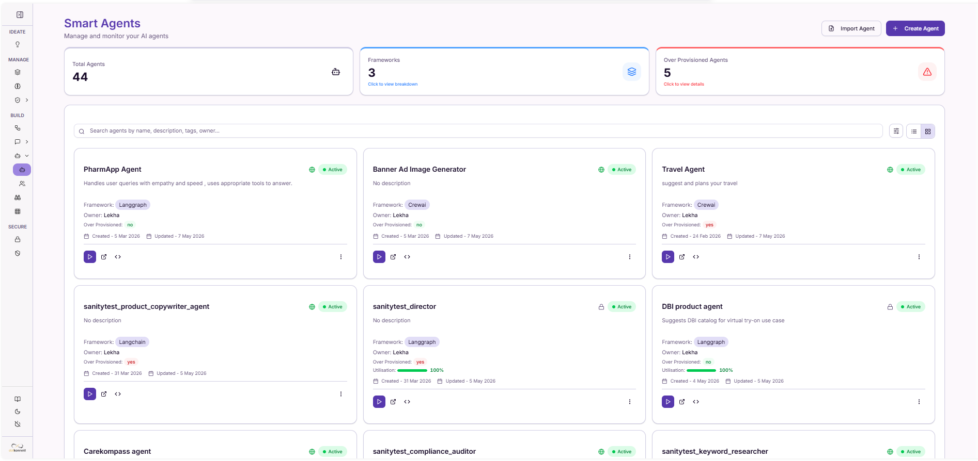Open more options menu for sanitytest_director
The height and width of the screenshot is (461, 978).
coord(630,402)
